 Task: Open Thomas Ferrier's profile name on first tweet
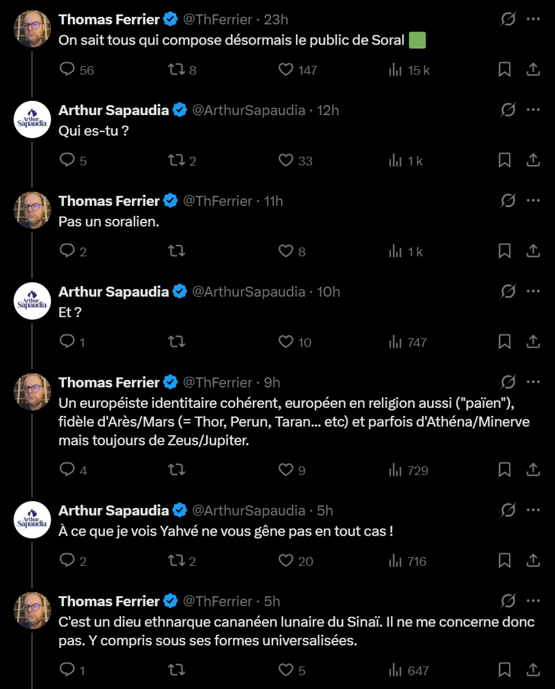coord(109,20)
